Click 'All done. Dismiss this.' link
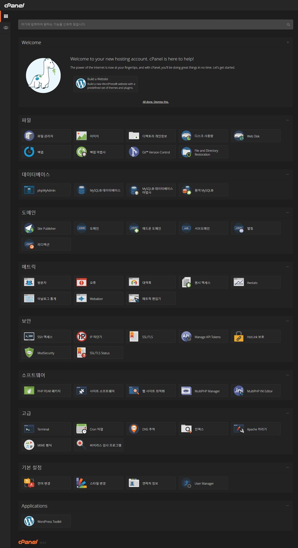 [x=156, y=102]
